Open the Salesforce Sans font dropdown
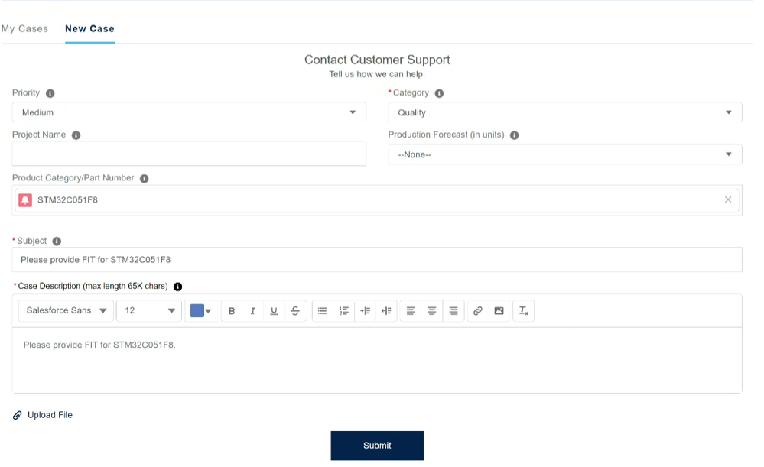 (66, 310)
